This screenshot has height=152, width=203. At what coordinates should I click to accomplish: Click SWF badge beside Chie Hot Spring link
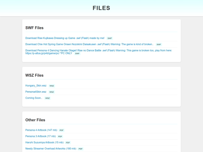[x=159, y=44]
